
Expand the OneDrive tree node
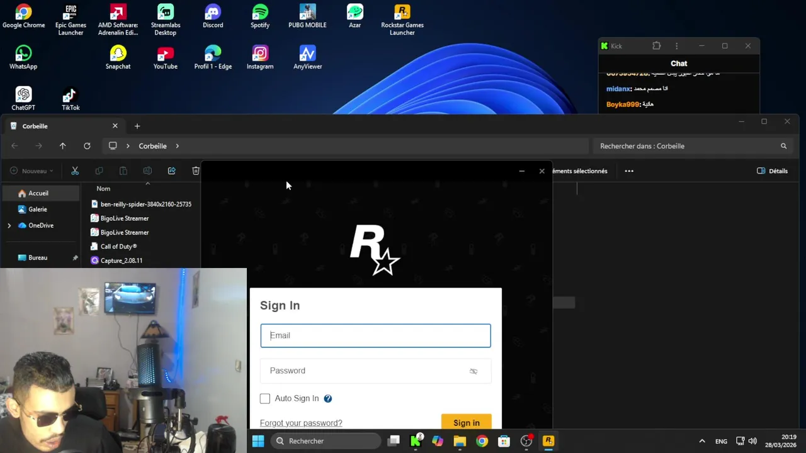point(9,225)
